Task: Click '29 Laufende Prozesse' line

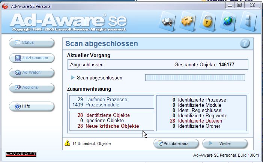Action: 102,99
